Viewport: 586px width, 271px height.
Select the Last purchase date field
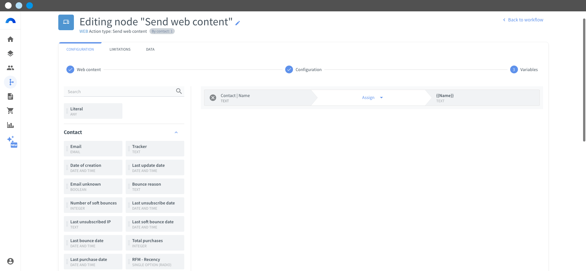(x=93, y=262)
